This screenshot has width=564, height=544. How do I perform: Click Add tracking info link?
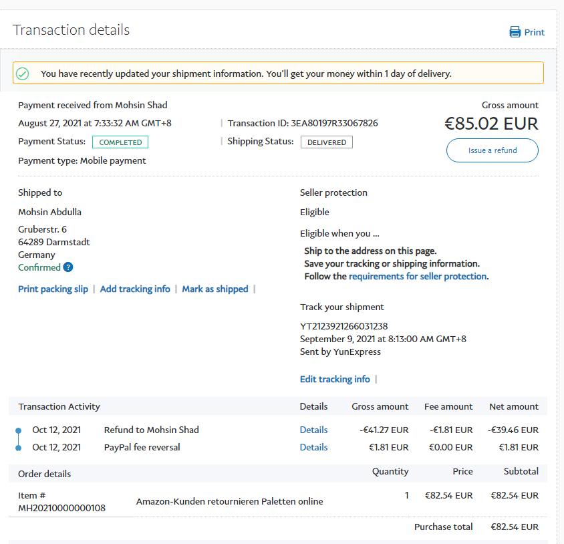pyautogui.click(x=135, y=289)
